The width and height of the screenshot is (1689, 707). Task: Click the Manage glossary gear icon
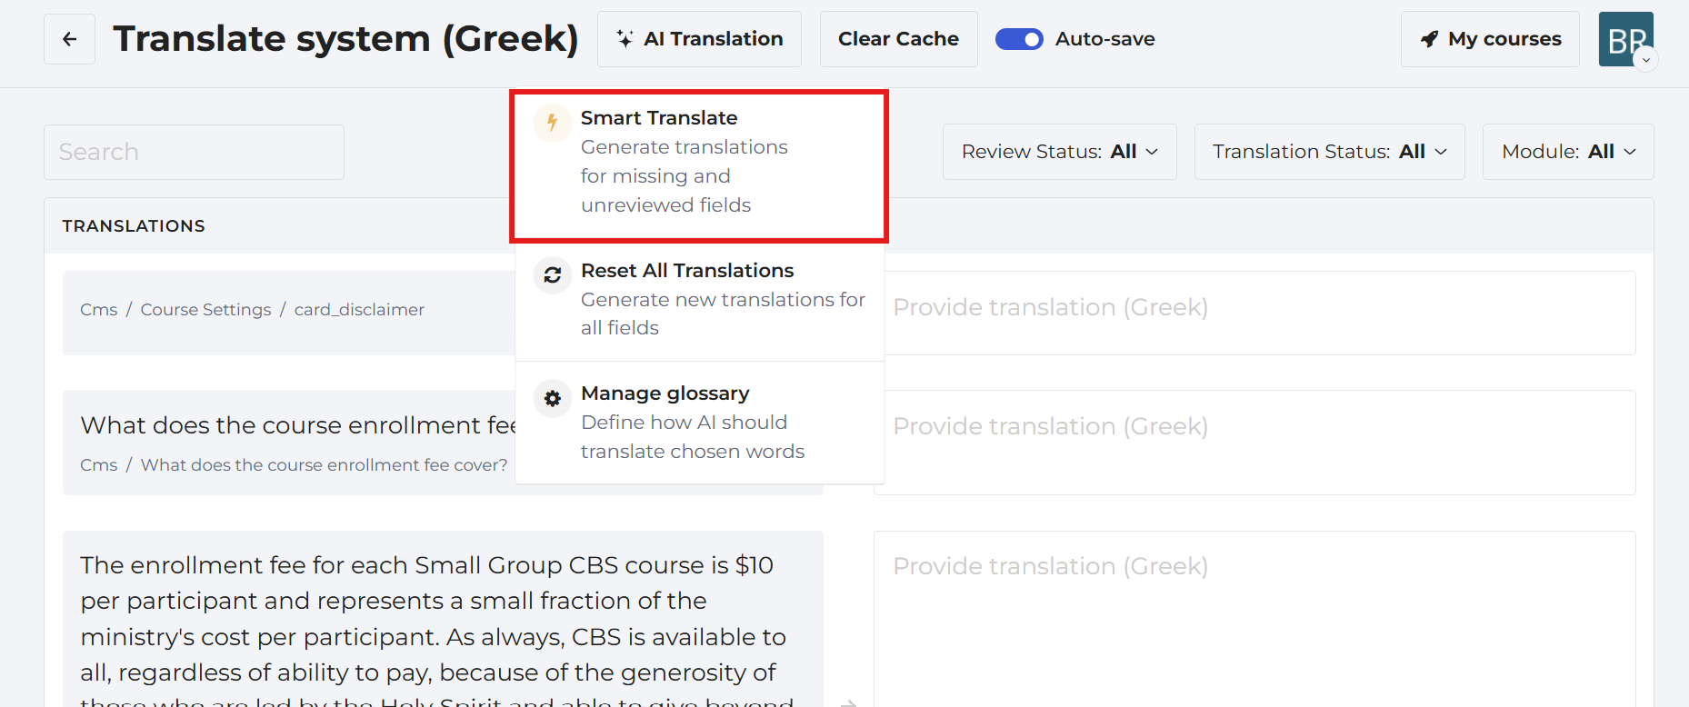tap(552, 398)
